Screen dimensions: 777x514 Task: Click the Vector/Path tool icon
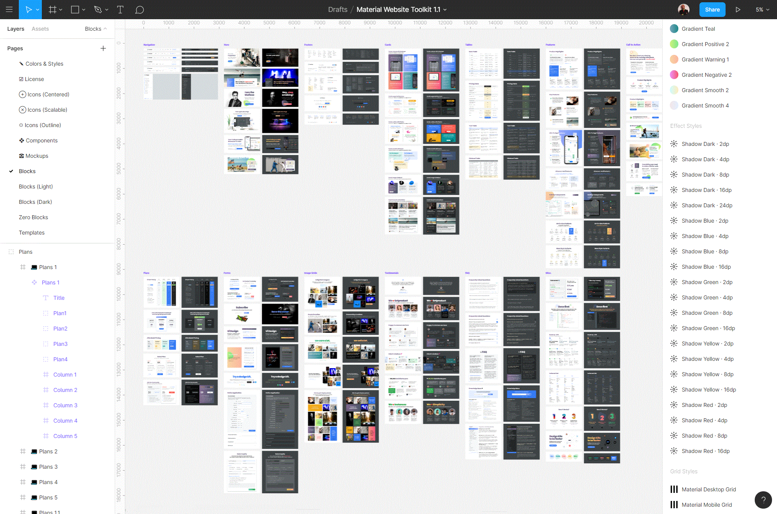(99, 9)
